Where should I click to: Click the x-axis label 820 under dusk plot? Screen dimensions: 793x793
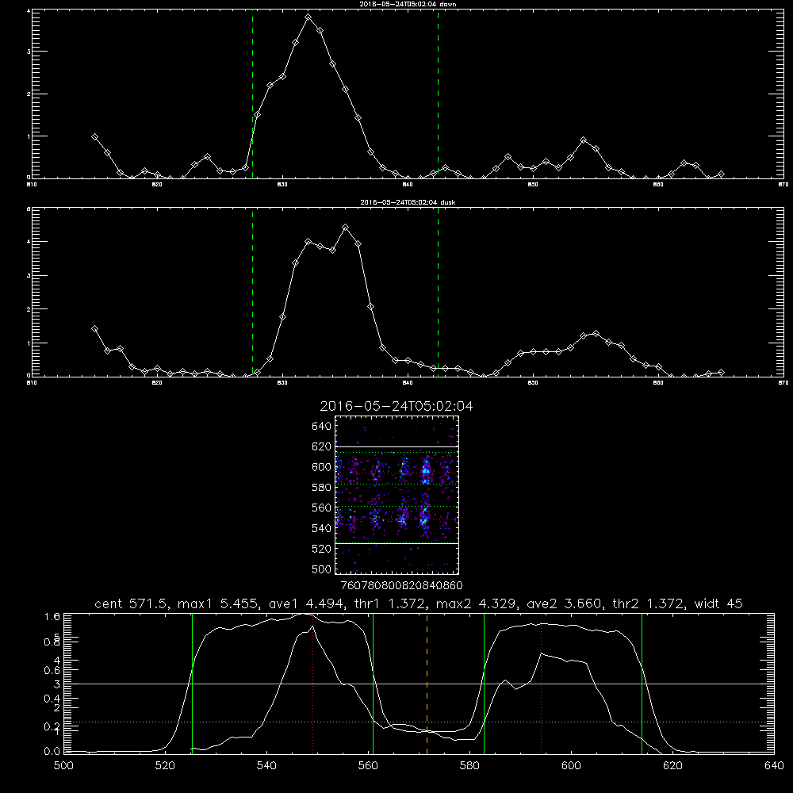tap(157, 383)
